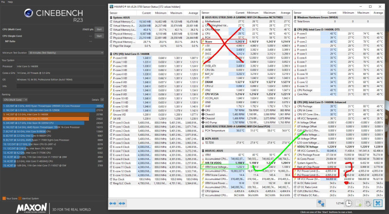Open the Help menu in Cinebench
389x214 pixels.
tap(10, 2)
